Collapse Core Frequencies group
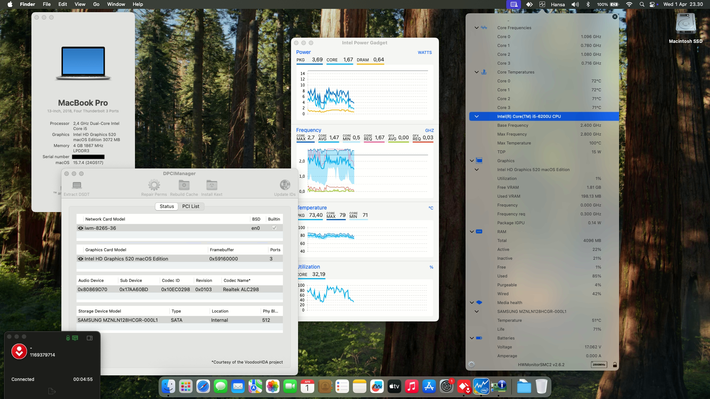This screenshot has height=399, width=710. pyautogui.click(x=477, y=28)
